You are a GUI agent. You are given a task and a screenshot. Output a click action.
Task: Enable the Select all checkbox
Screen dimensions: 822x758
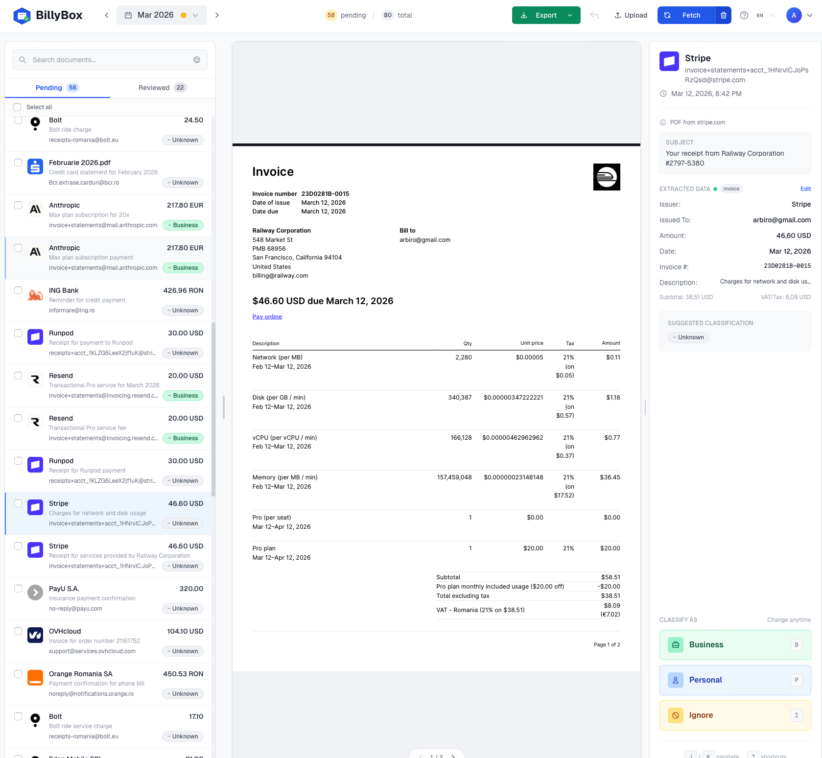pos(17,107)
